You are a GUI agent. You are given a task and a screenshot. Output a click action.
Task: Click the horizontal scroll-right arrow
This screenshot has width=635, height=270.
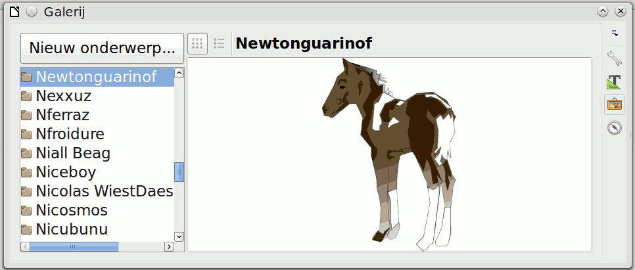click(x=170, y=246)
